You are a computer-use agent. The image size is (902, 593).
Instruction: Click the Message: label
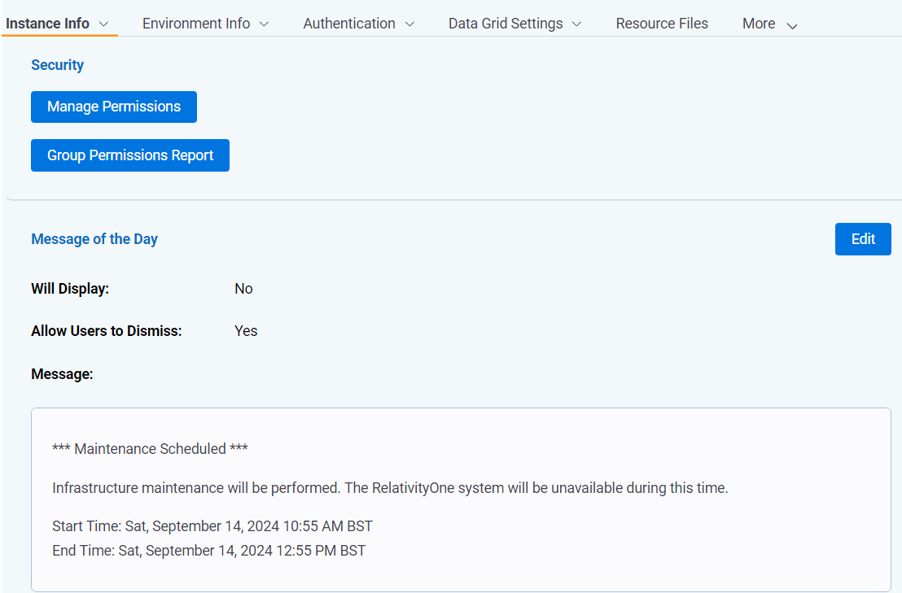62,374
